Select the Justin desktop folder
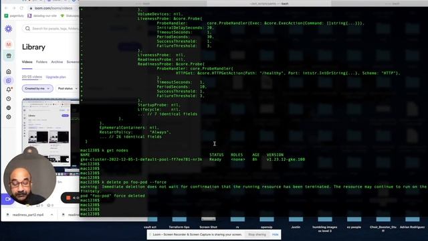 pyautogui.click(x=296, y=223)
